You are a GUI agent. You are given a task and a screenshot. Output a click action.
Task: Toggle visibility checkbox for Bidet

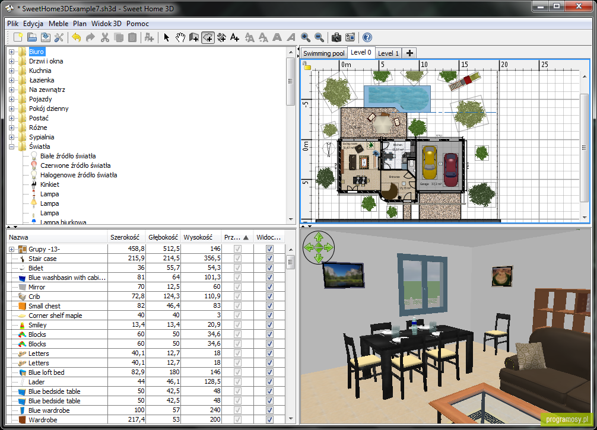tap(269, 268)
